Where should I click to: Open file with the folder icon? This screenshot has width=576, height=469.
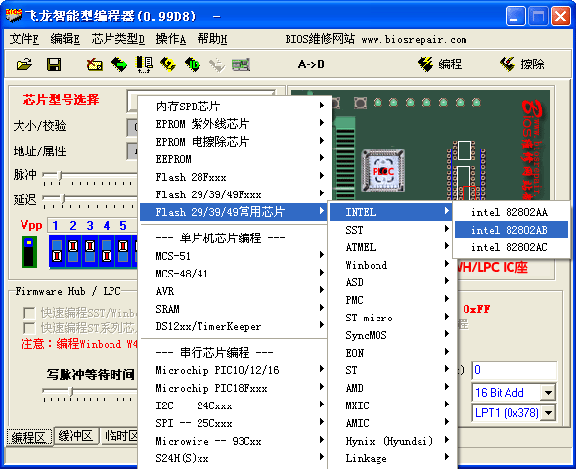24,64
